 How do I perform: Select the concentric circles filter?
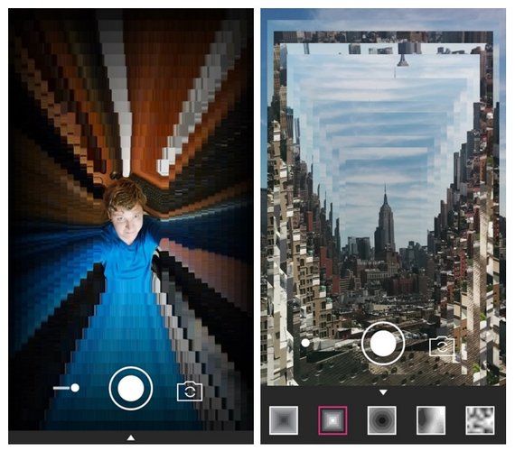pyautogui.click(x=381, y=420)
